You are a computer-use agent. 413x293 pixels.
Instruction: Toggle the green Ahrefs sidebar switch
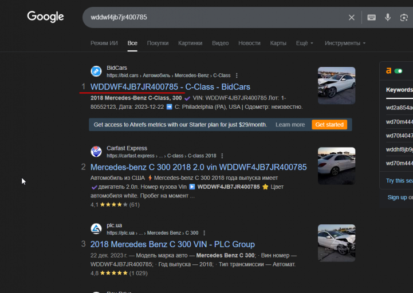(x=398, y=71)
